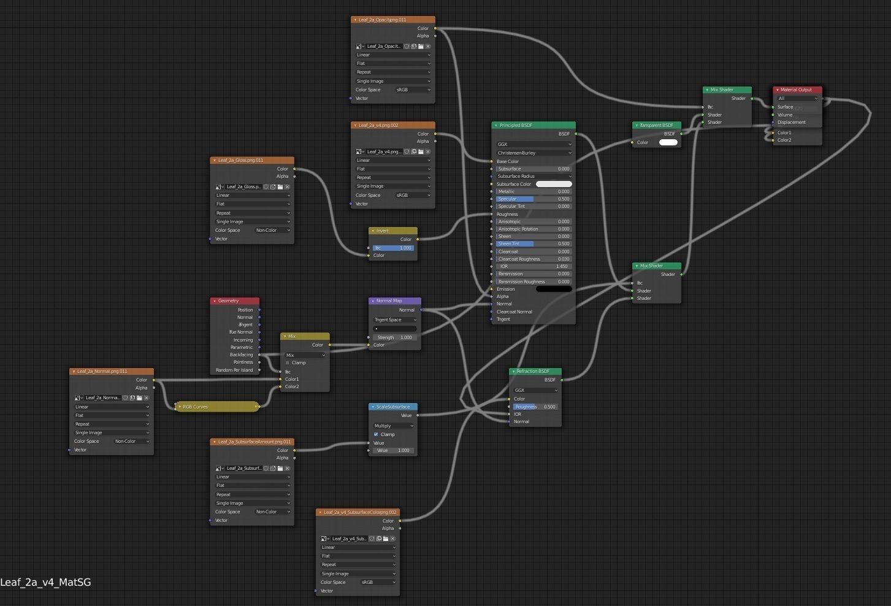Viewport: 891px width, 606px height.
Task: Open the GGX distribution dropdown in Principled BSDF
Action: point(532,144)
